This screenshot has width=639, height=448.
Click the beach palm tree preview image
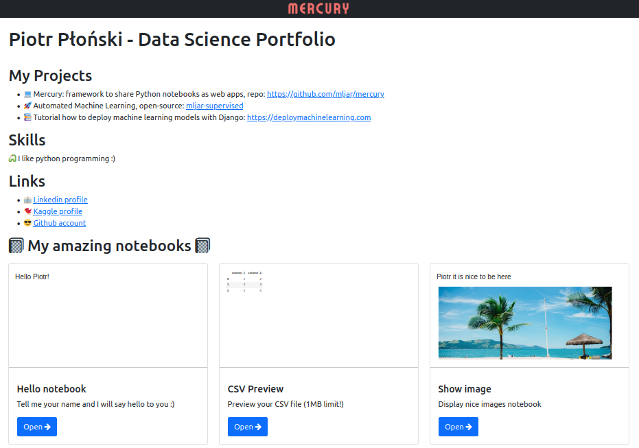click(525, 323)
